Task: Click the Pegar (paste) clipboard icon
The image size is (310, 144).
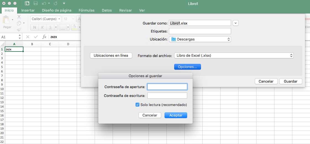Action: pyautogui.click(x=6, y=20)
